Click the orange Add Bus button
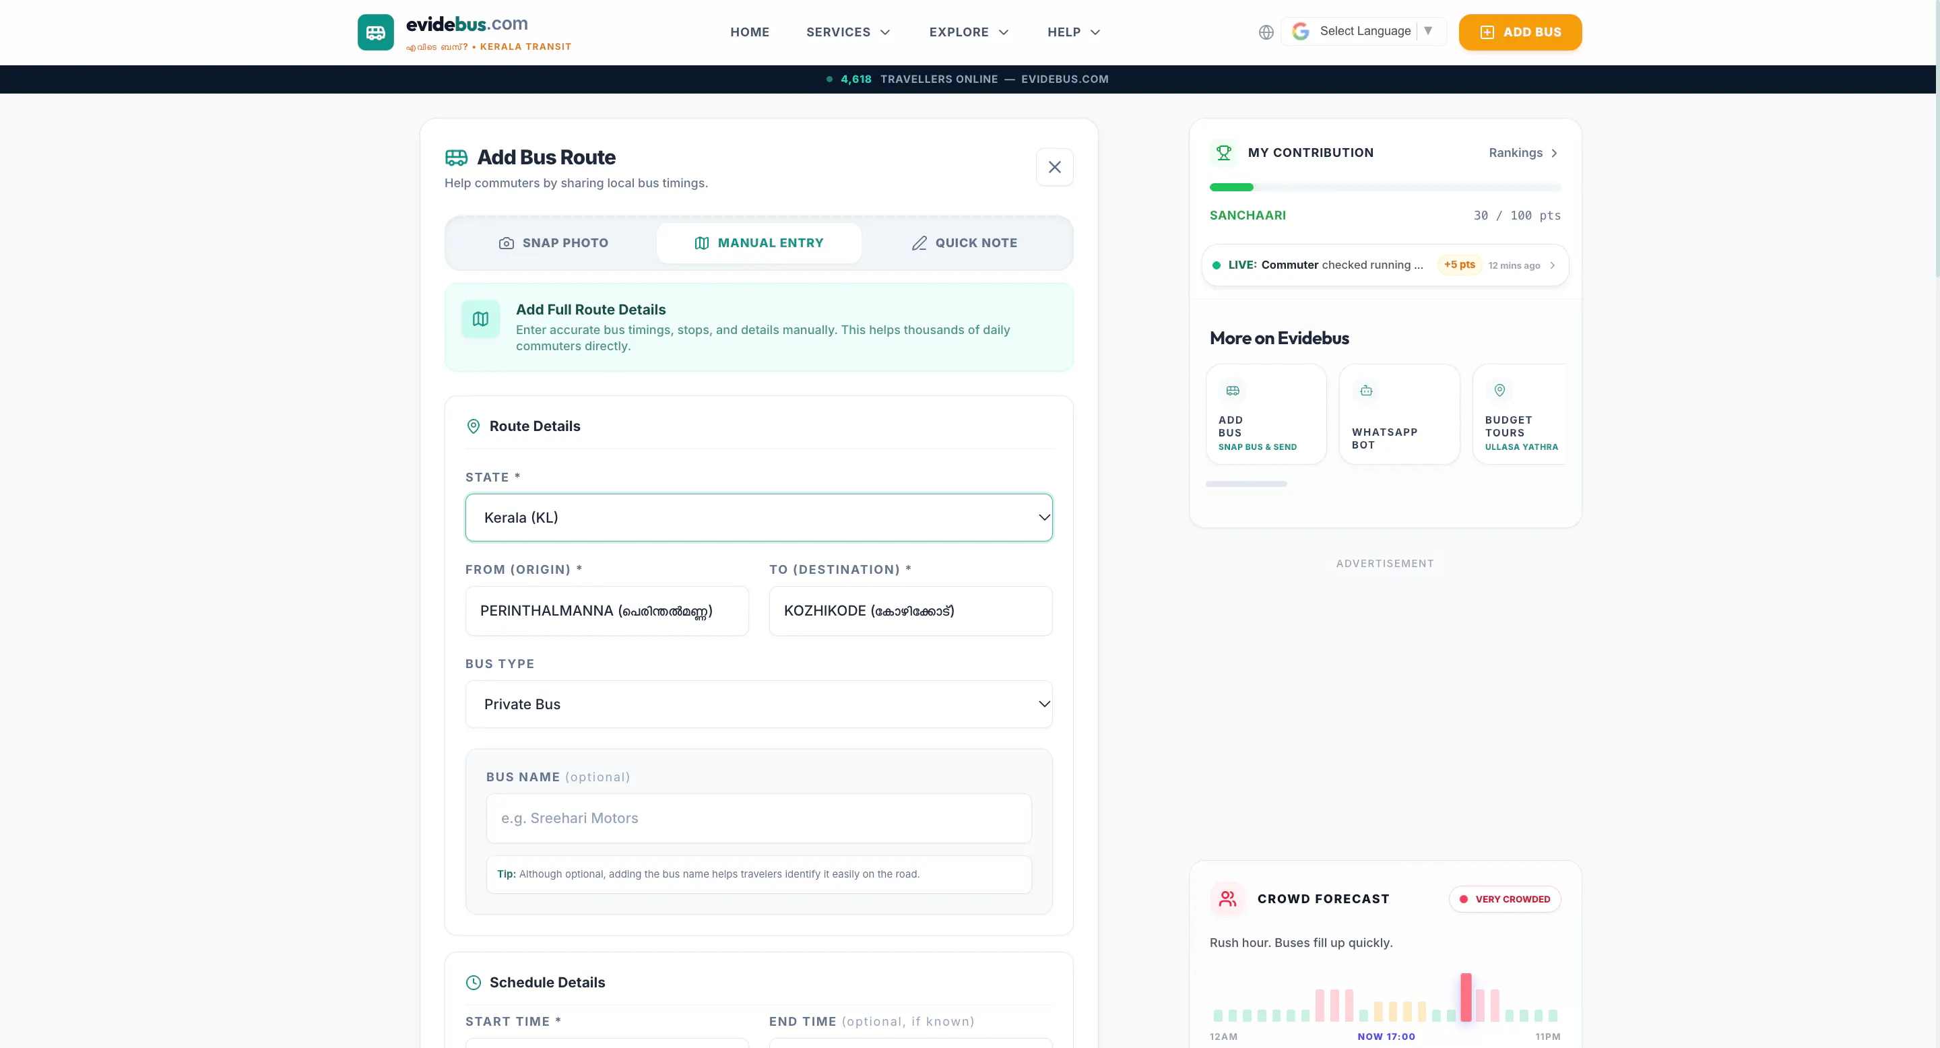Viewport: 1940px width, 1048px height. pos(1520,32)
